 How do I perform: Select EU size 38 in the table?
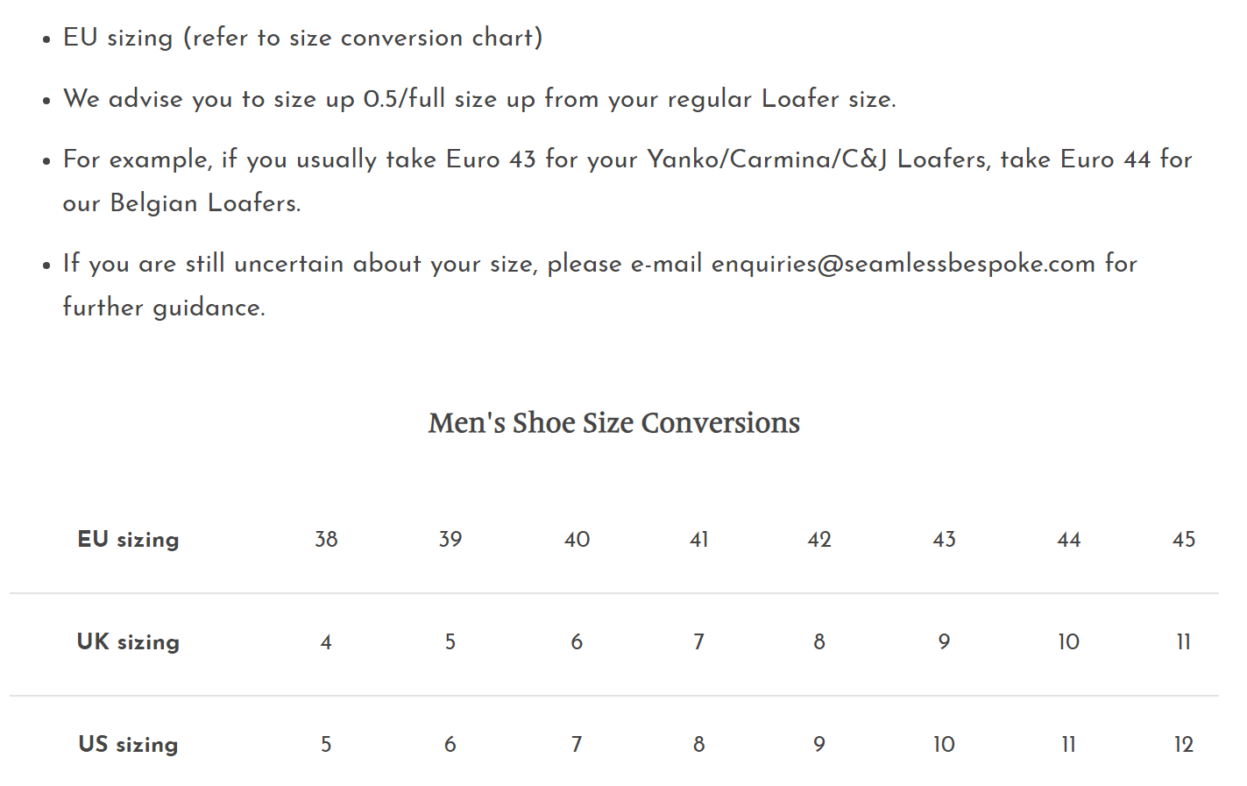click(x=326, y=540)
